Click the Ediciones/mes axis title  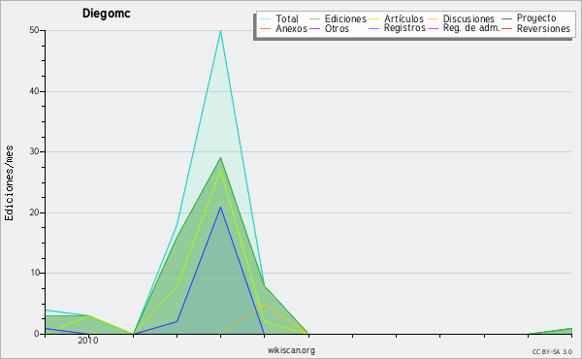9,183
